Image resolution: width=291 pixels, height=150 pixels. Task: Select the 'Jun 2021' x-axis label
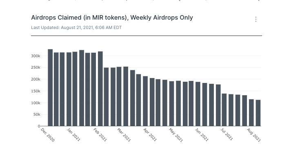click(x=202, y=135)
